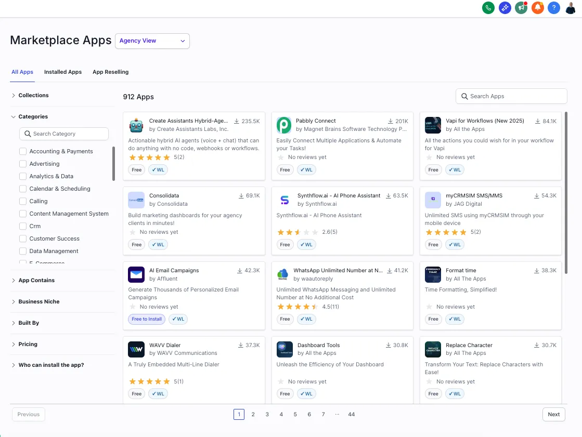Open the Pabbly Connect app title

(316, 121)
